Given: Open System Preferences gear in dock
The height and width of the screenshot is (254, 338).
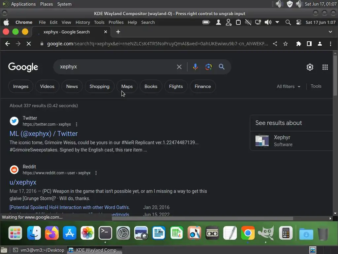Looking at the screenshot, I should [x=123, y=233].
